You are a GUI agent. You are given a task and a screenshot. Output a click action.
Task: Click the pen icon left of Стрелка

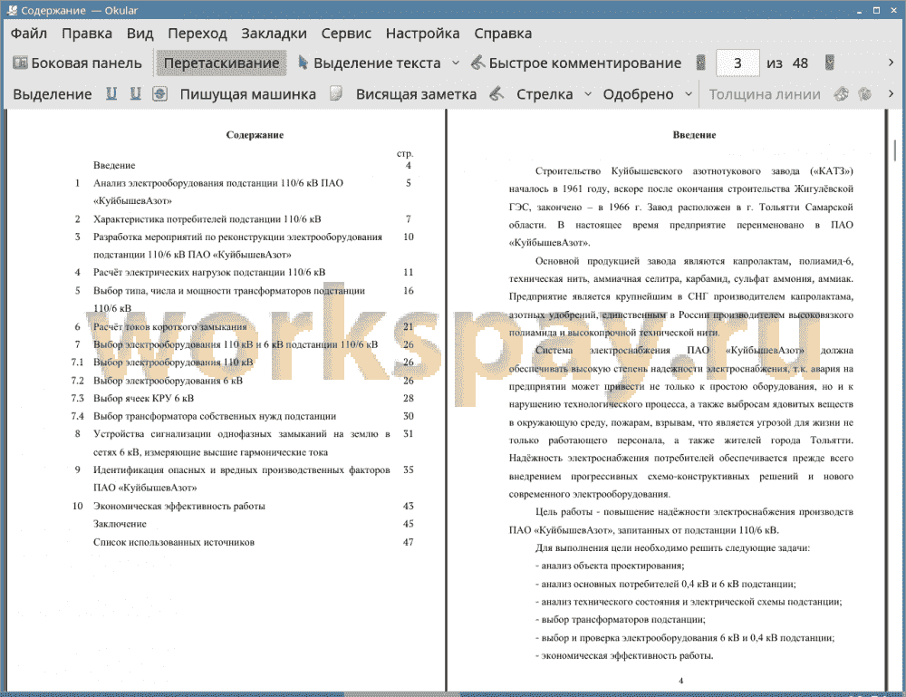[496, 93]
